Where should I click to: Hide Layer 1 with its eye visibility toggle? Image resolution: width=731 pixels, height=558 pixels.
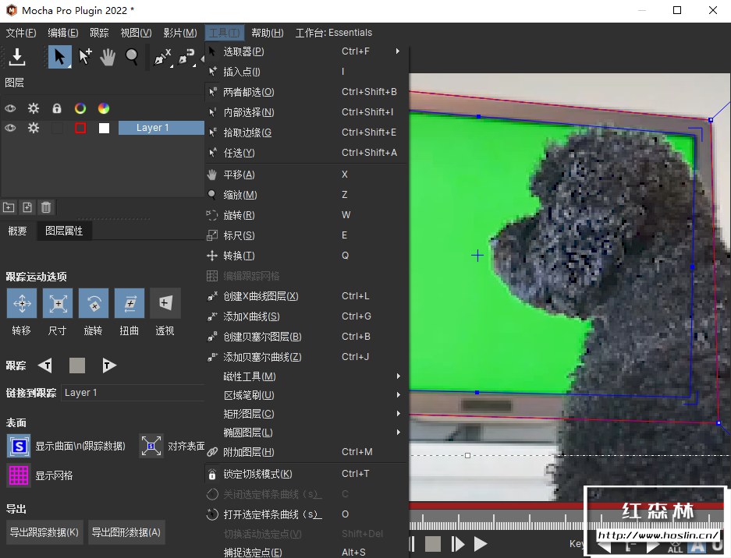pyautogui.click(x=10, y=128)
